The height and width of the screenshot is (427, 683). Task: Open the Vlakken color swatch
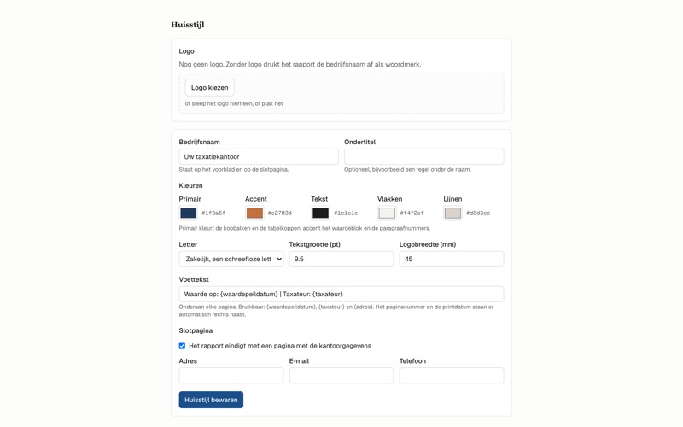[387, 213]
